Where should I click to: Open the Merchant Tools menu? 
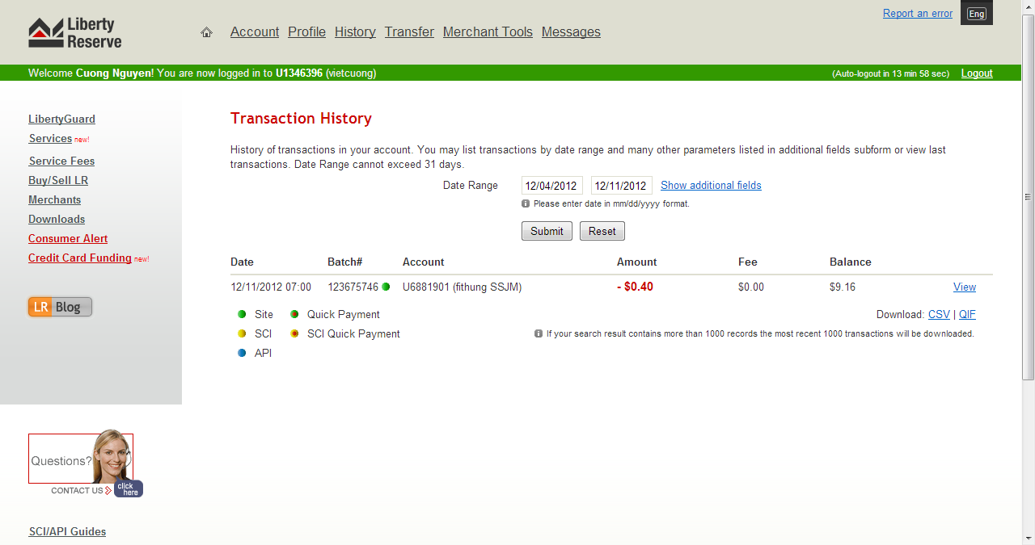click(x=488, y=32)
